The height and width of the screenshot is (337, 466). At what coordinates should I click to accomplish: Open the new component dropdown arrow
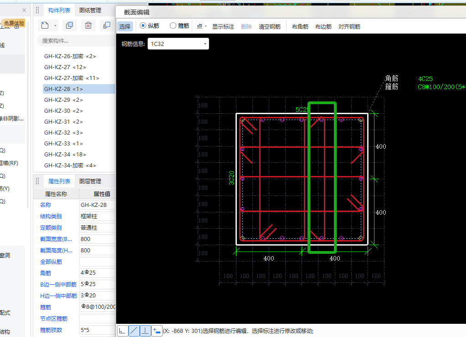(55, 26)
